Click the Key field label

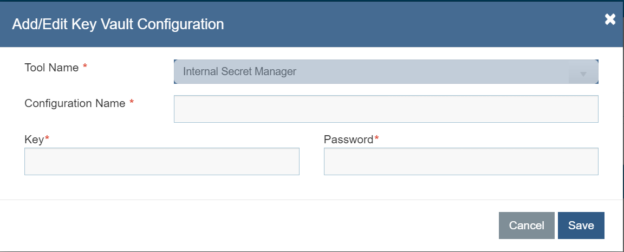coord(34,140)
